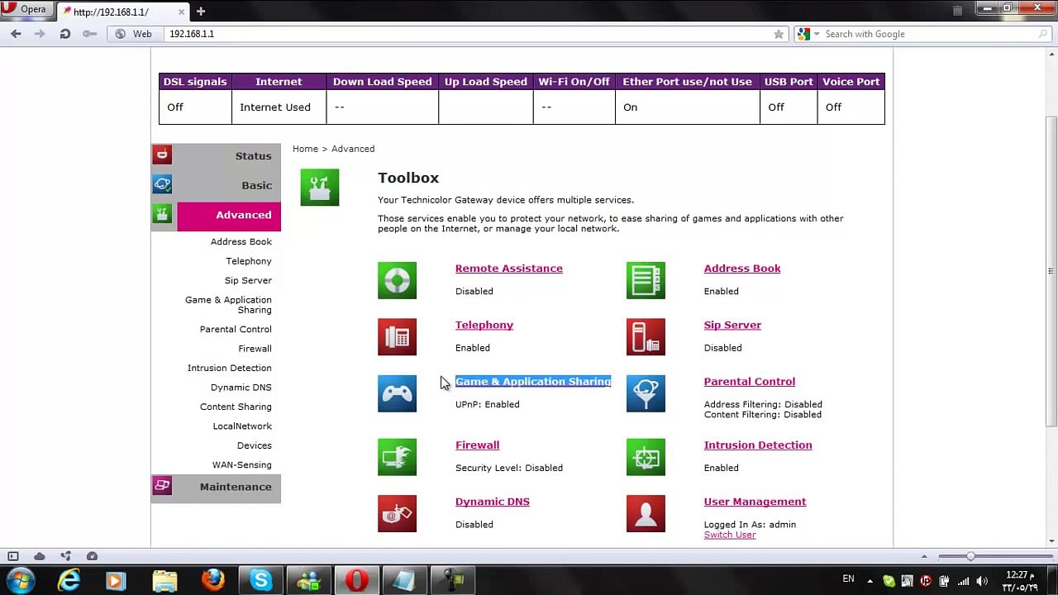Open the Telephony red phone icon

397,336
